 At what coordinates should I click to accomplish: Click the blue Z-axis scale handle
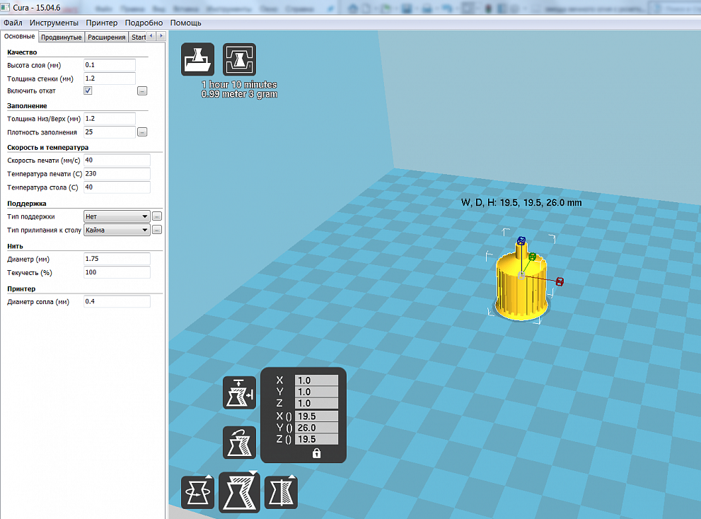pyautogui.click(x=521, y=241)
